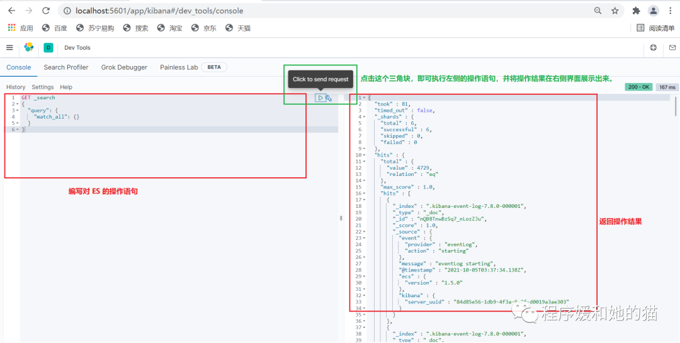Open the Kibana help menu icon
This screenshot has width=680, height=343.
coord(654,48)
